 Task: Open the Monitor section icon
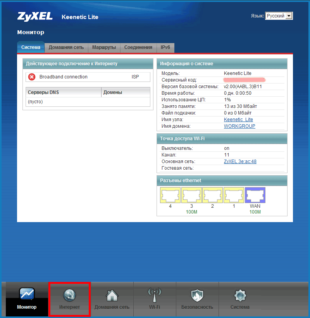(27, 294)
